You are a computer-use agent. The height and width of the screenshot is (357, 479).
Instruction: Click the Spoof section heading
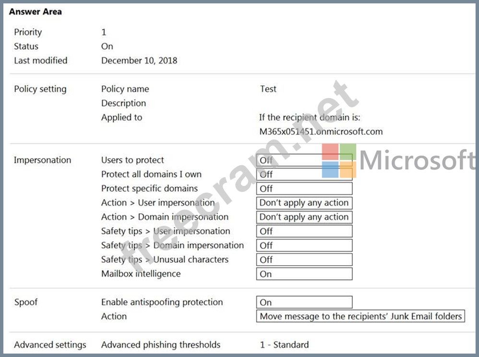(x=26, y=302)
